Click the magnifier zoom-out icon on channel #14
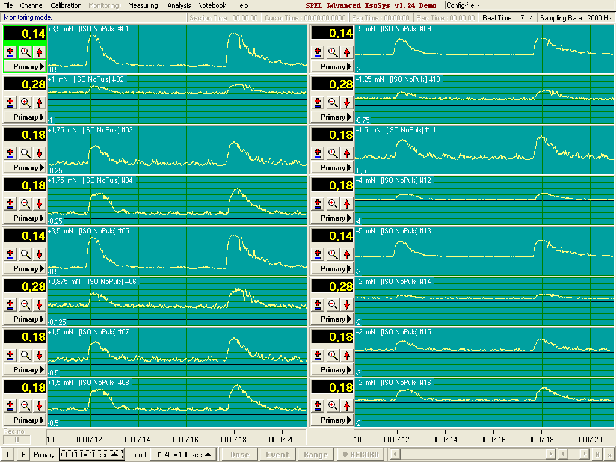The width and height of the screenshot is (616, 462). click(x=333, y=305)
